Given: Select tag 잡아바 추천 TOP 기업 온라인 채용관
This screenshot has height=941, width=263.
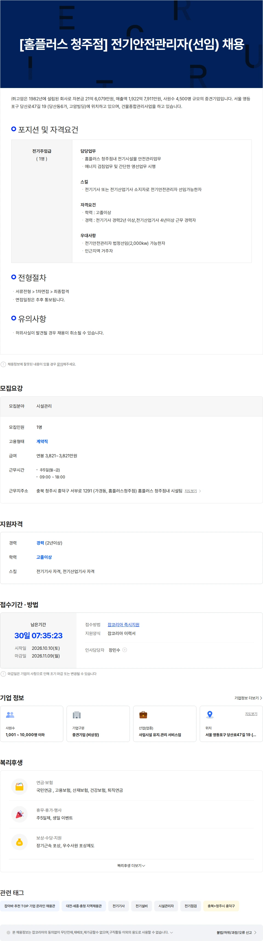Looking at the screenshot, I should 30,906.
